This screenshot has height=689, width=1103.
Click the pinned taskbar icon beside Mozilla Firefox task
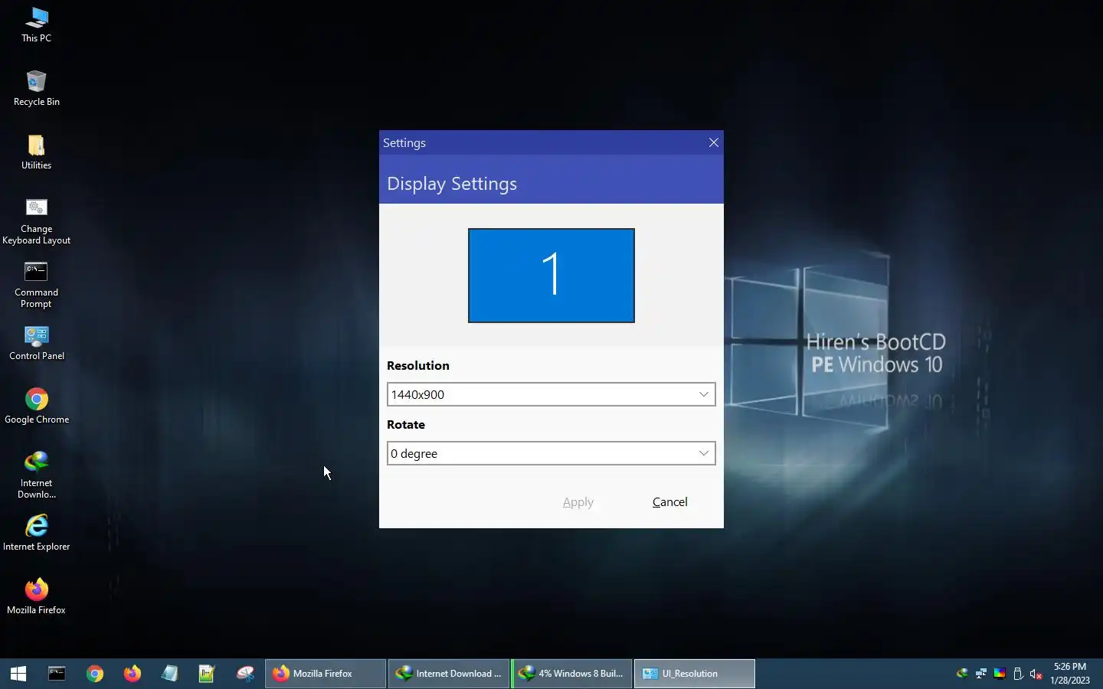245,674
